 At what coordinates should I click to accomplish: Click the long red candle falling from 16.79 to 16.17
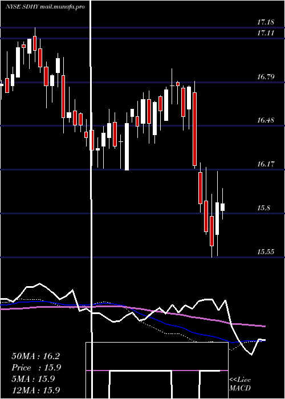pyautogui.click(x=195, y=129)
